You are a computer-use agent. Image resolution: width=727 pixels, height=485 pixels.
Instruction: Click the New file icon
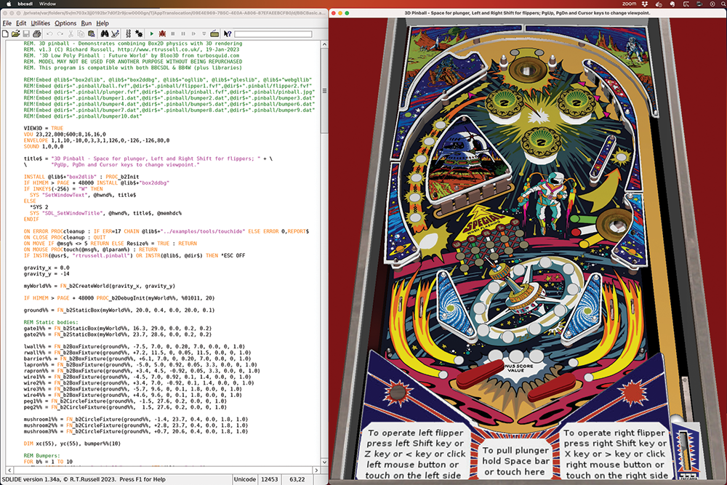coord(6,33)
